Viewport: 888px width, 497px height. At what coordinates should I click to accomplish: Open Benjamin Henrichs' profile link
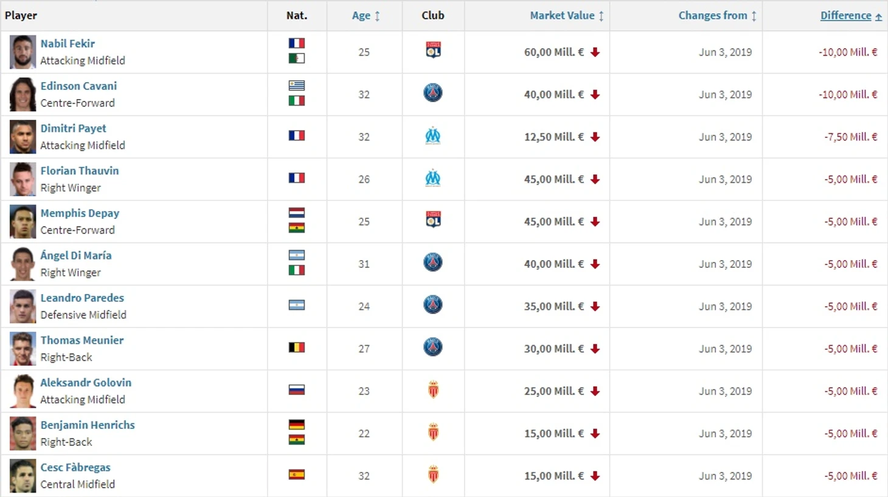point(88,425)
